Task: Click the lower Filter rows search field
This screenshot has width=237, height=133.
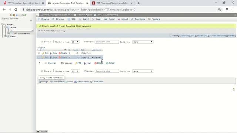Action: coord(107,71)
